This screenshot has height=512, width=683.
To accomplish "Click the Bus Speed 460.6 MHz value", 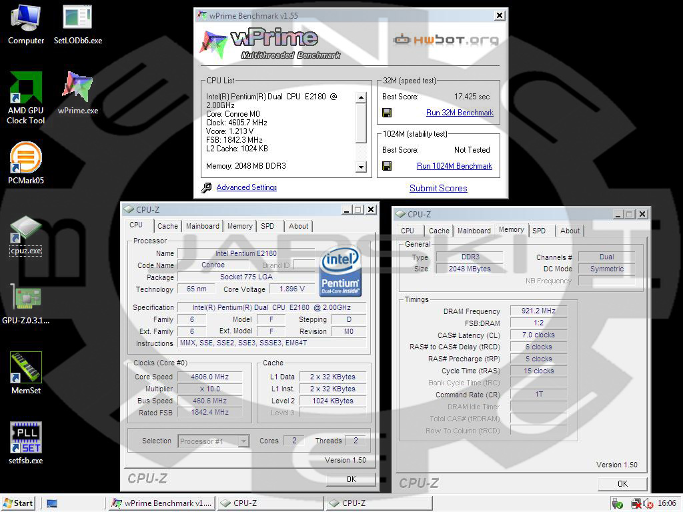I will click(x=209, y=401).
